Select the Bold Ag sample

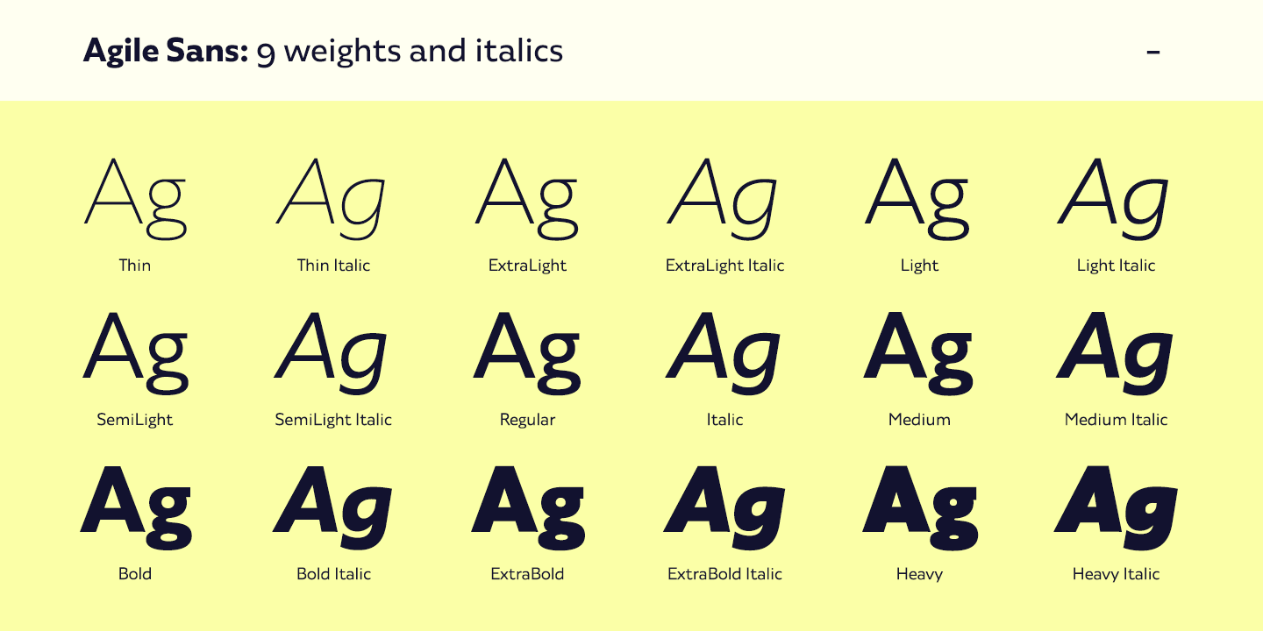point(135,505)
